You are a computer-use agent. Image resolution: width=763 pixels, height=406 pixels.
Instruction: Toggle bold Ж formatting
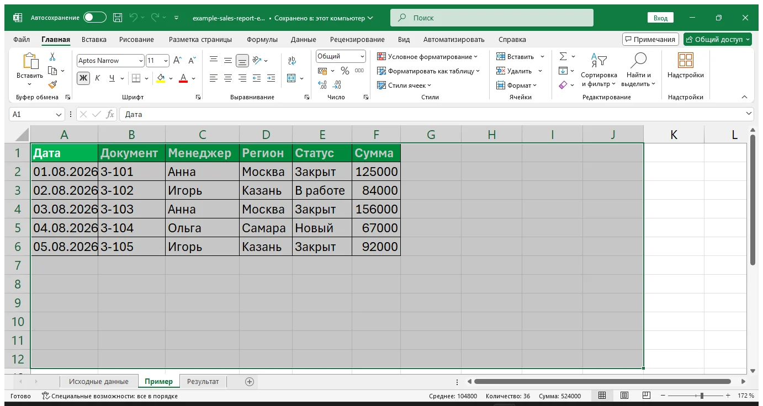pos(83,78)
